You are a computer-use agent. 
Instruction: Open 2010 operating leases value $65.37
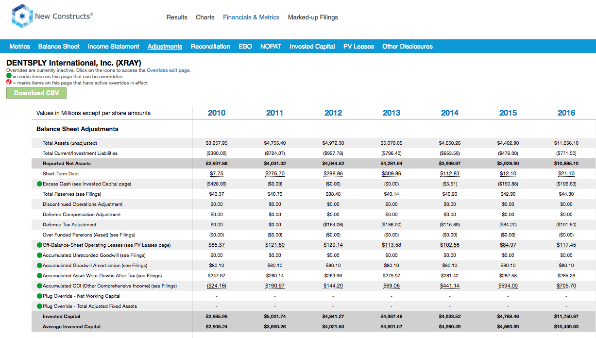[x=217, y=245]
